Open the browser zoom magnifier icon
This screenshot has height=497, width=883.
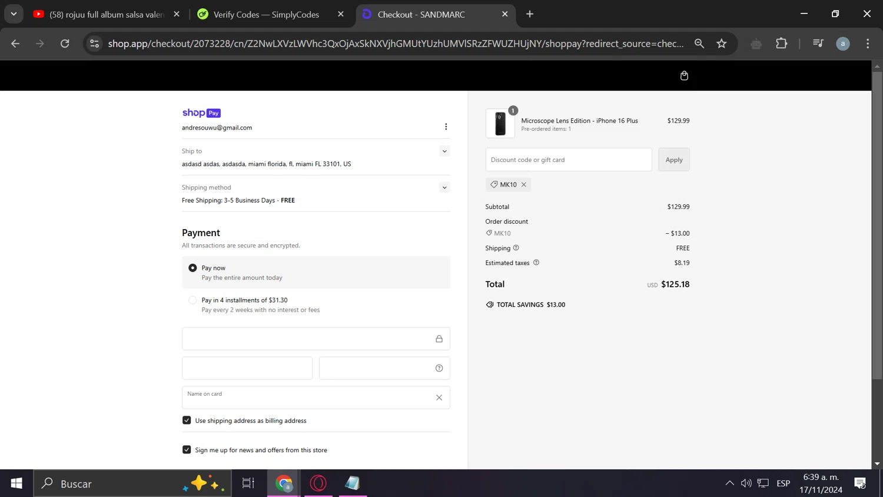coord(699,44)
